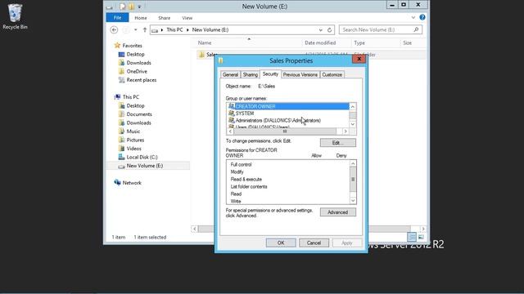Open the address bar history dropdown
This screenshot has height=294, width=524.
click(321, 30)
